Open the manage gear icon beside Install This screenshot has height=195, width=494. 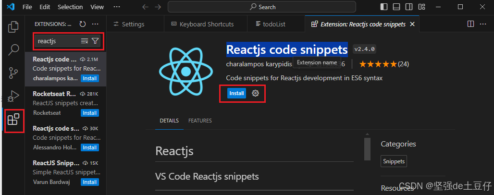[x=256, y=93]
